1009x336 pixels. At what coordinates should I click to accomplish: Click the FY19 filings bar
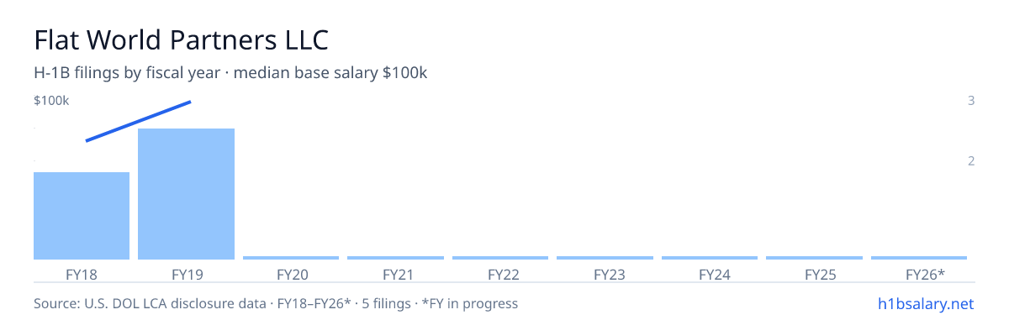click(x=186, y=194)
